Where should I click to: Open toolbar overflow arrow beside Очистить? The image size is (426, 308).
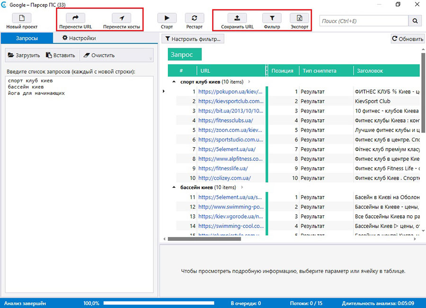151,58
